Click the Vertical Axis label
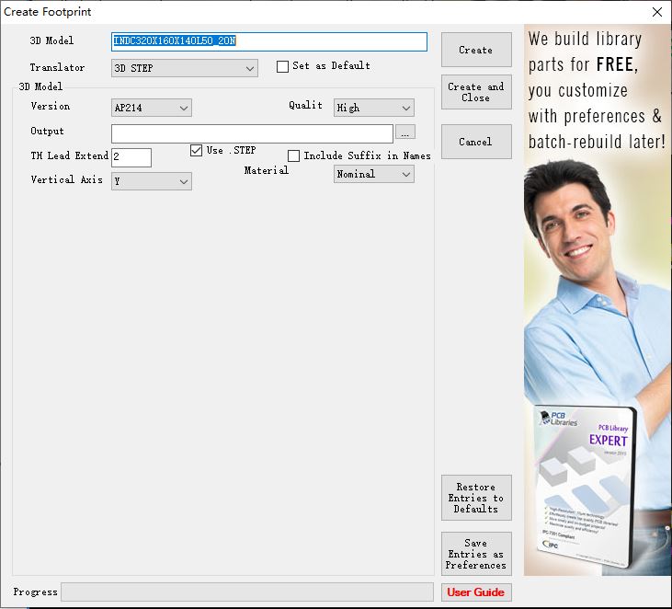The image size is (672, 609). 66,179
